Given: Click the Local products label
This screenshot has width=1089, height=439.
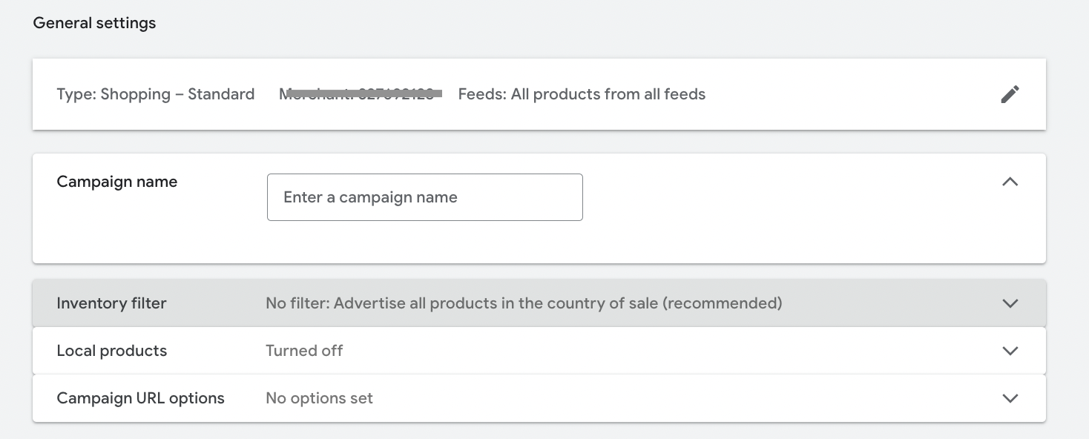Looking at the screenshot, I should click(111, 351).
